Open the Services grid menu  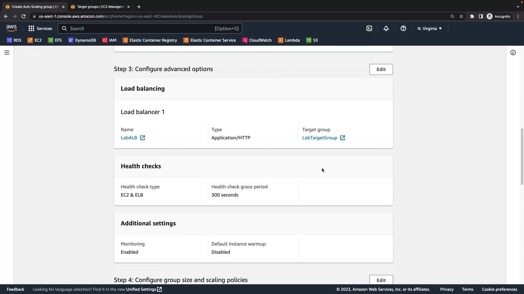click(x=40, y=28)
